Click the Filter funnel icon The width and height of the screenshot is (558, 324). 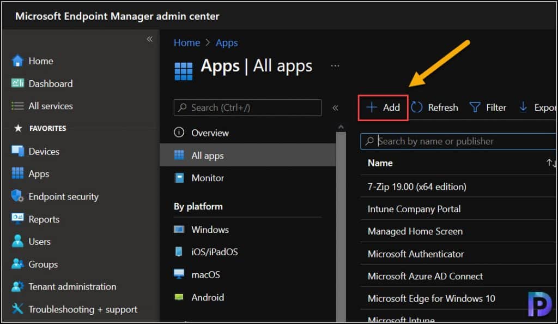tap(475, 107)
